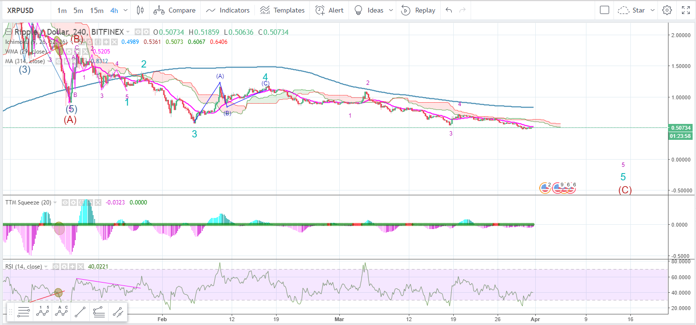Click the Templates button
The height and width of the screenshot is (325, 696).
coord(282,10)
